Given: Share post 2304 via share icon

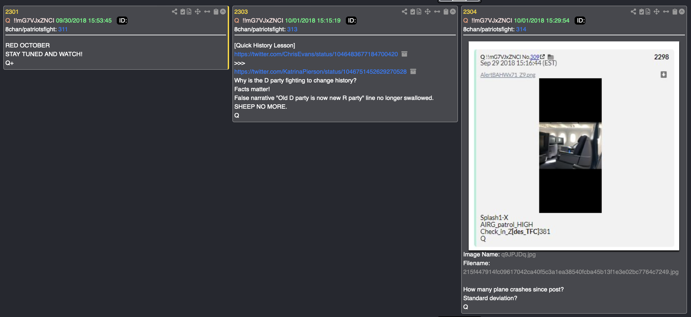Looking at the screenshot, I should tap(633, 12).
